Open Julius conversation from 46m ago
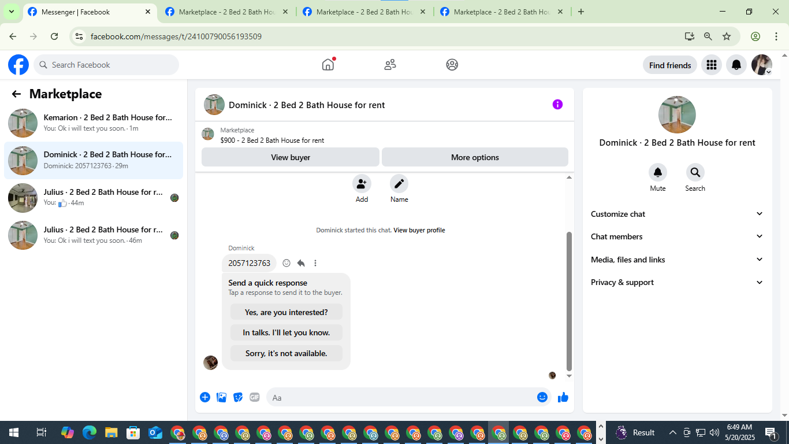789x444 pixels. pyautogui.click(x=94, y=235)
